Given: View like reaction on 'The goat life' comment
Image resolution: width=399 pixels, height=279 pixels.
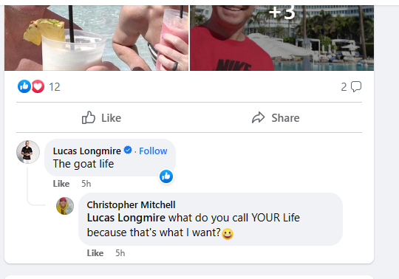Looking at the screenshot, I should click(x=166, y=176).
